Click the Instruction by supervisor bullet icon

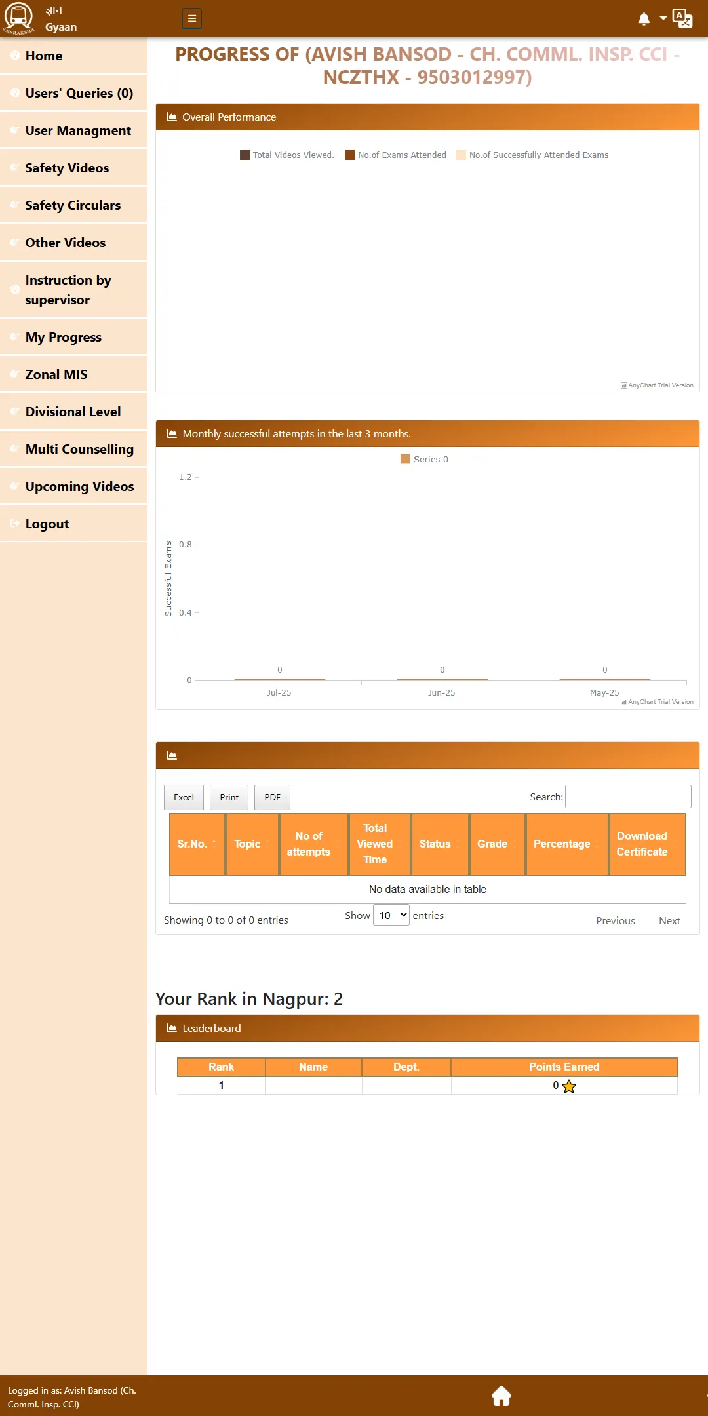14,290
